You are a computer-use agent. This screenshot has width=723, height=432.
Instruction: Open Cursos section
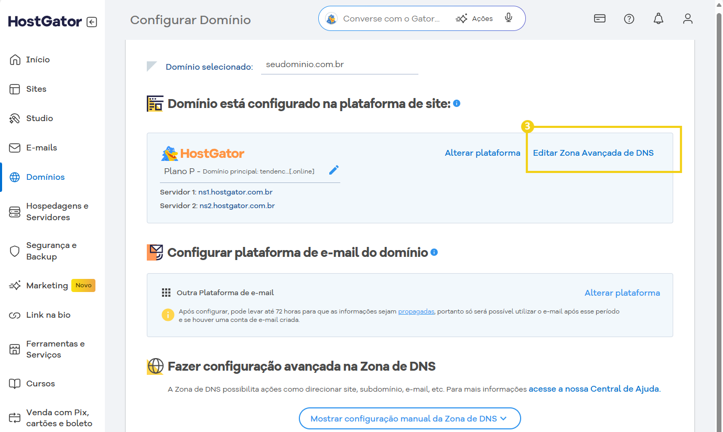pyautogui.click(x=40, y=384)
